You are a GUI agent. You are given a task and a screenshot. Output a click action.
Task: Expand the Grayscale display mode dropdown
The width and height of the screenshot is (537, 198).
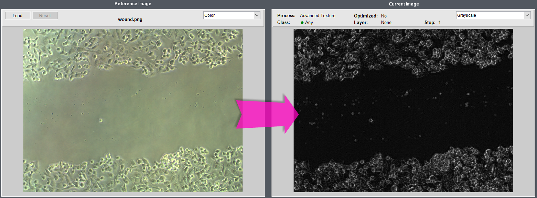click(x=493, y=15)
